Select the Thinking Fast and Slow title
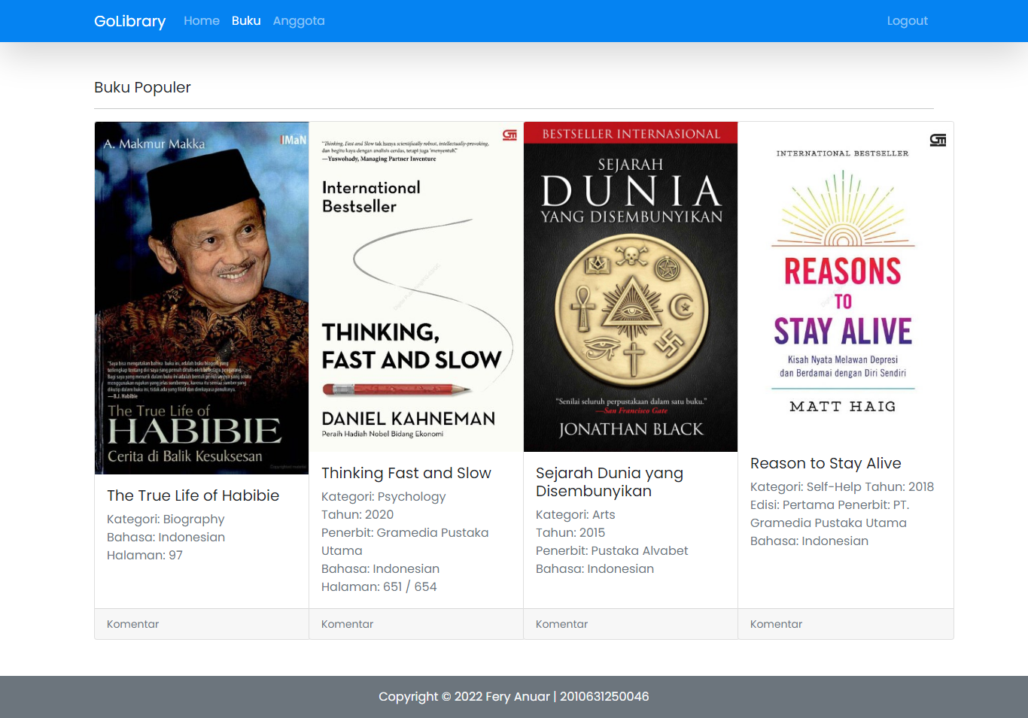Screen dimensions: 1028x718 pos(406,473)
